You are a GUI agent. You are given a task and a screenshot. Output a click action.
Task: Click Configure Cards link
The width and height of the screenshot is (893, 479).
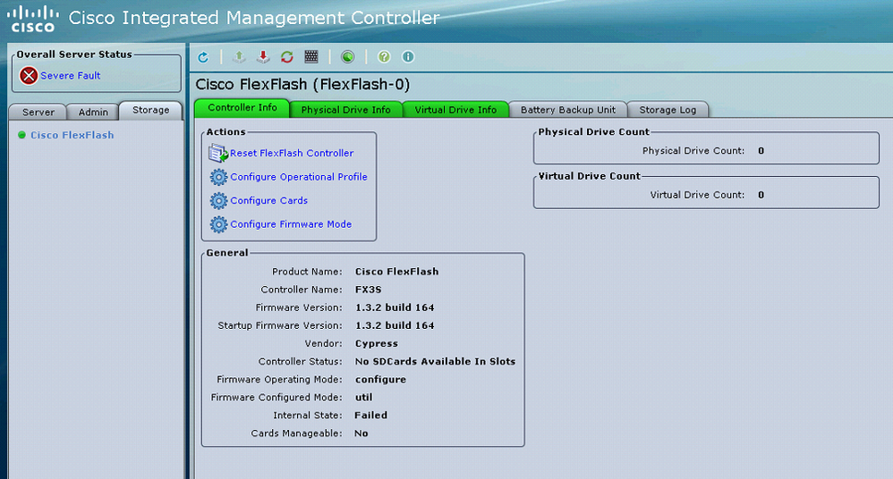click(x=268, y=201)
